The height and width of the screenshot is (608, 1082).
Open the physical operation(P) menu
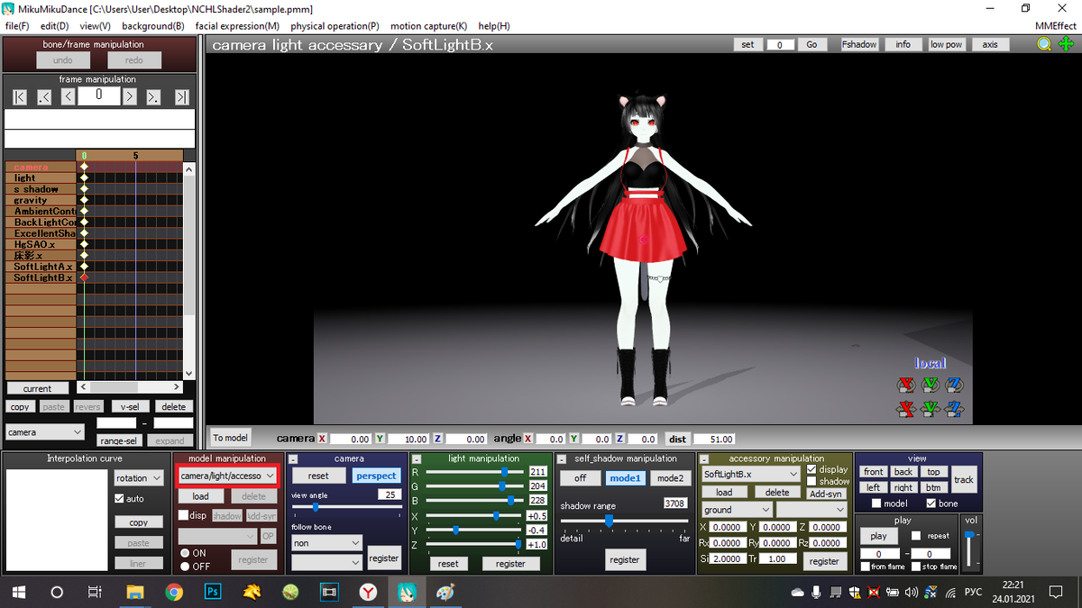[335, 26]
